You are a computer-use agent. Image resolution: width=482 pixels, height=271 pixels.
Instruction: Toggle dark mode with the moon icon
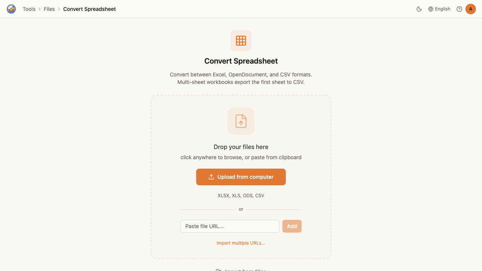pos(419,9)
